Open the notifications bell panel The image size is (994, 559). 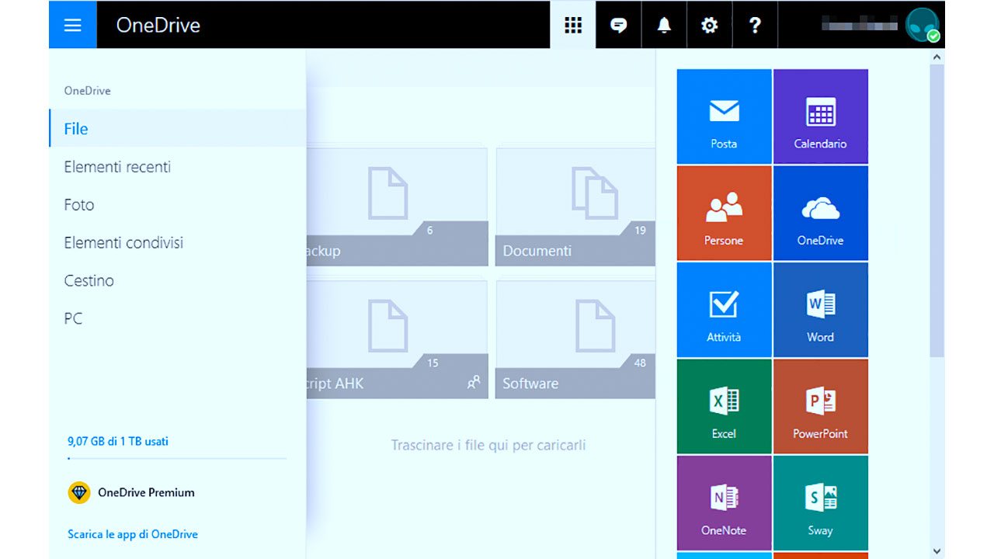click(664, 25)
